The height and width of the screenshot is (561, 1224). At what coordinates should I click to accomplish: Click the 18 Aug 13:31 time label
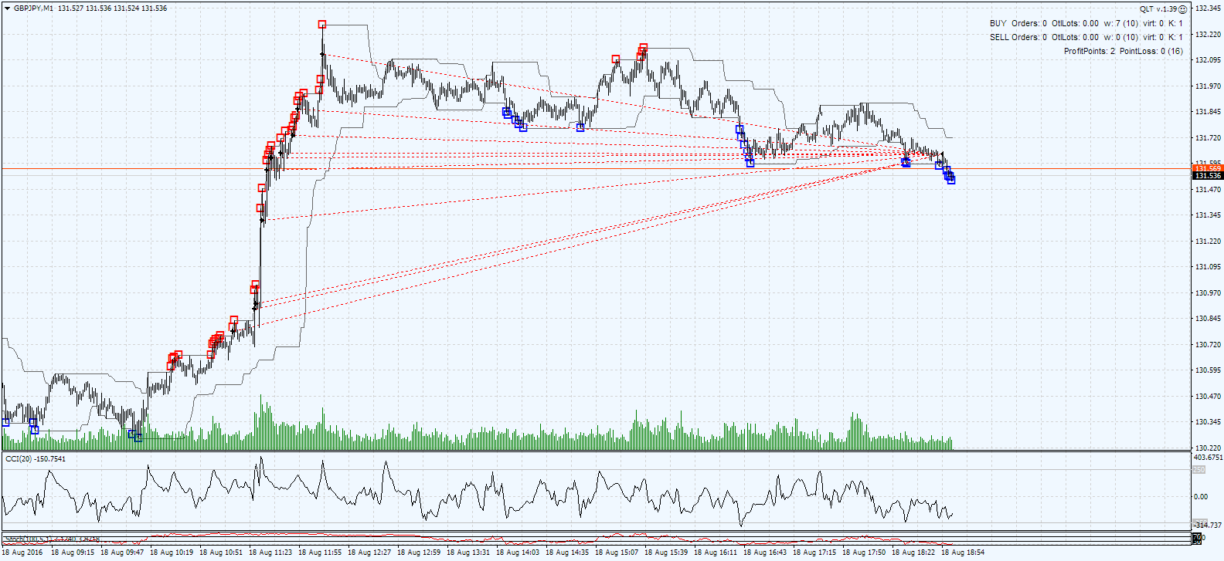pyautogui.click(x=468, y=553)
